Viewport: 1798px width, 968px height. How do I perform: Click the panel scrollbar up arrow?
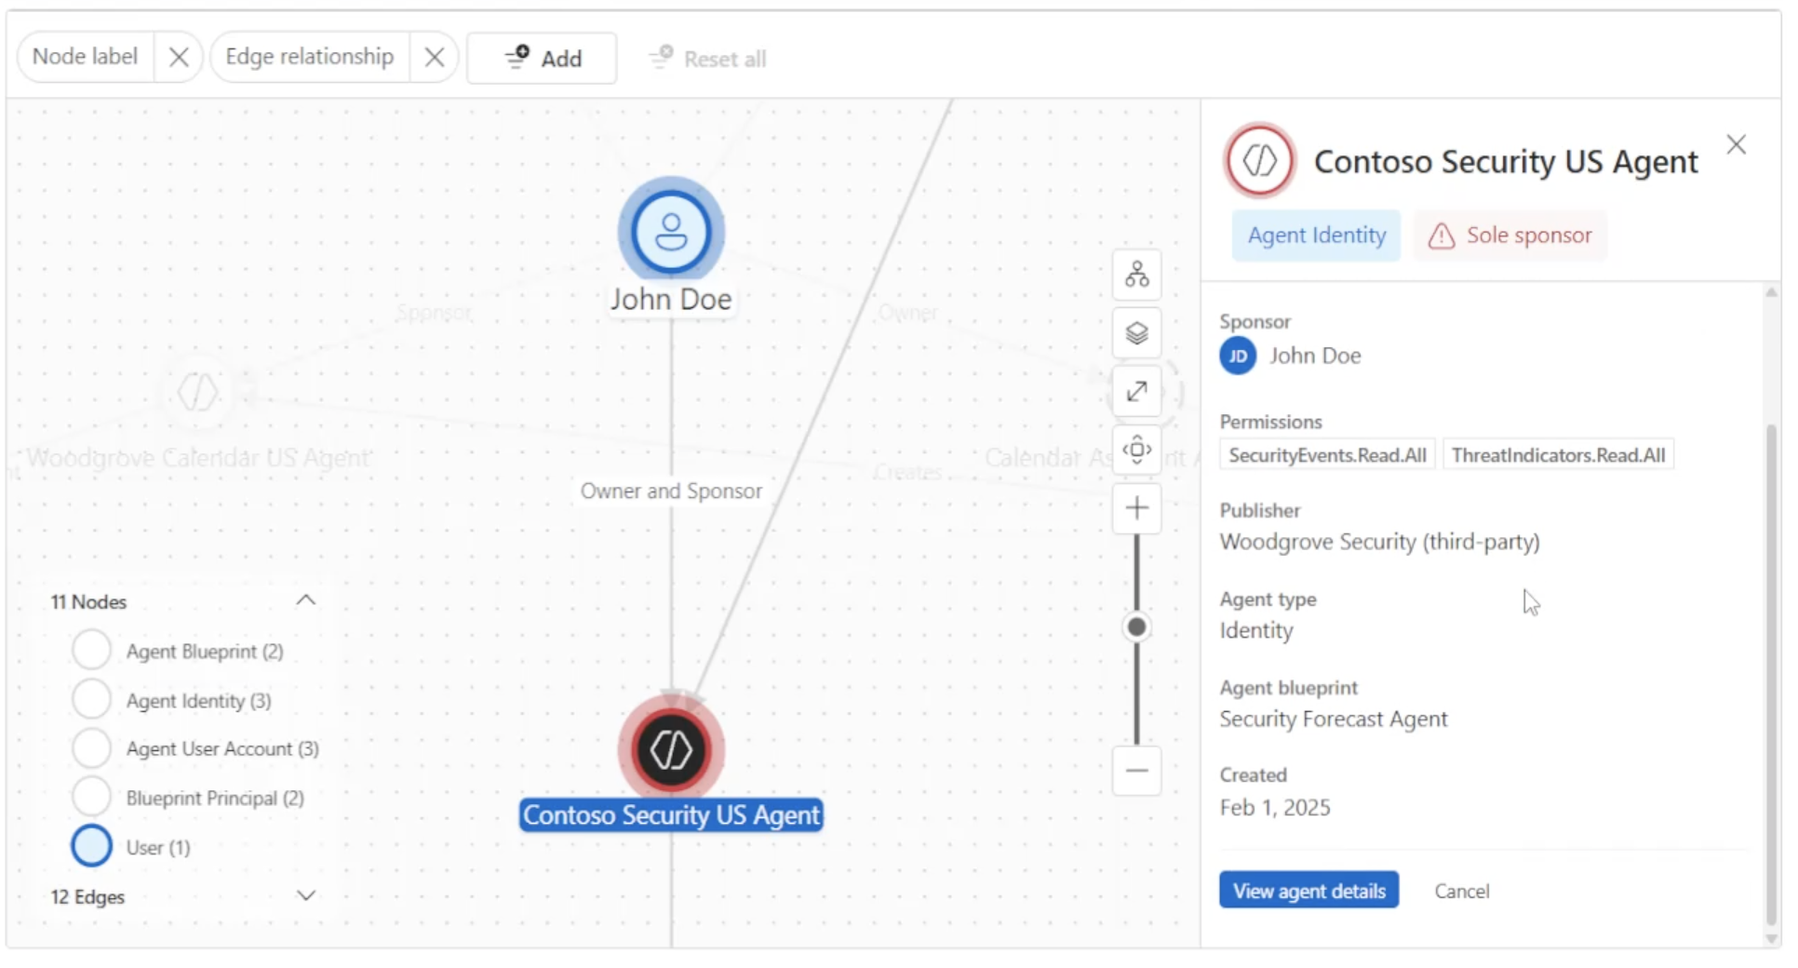click(1771, 292)
